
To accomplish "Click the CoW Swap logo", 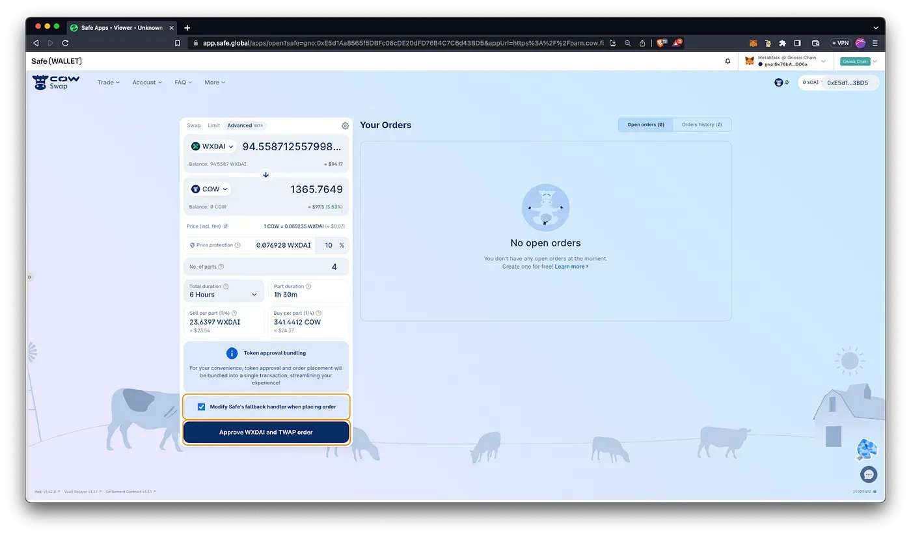I will click(56, 82).
